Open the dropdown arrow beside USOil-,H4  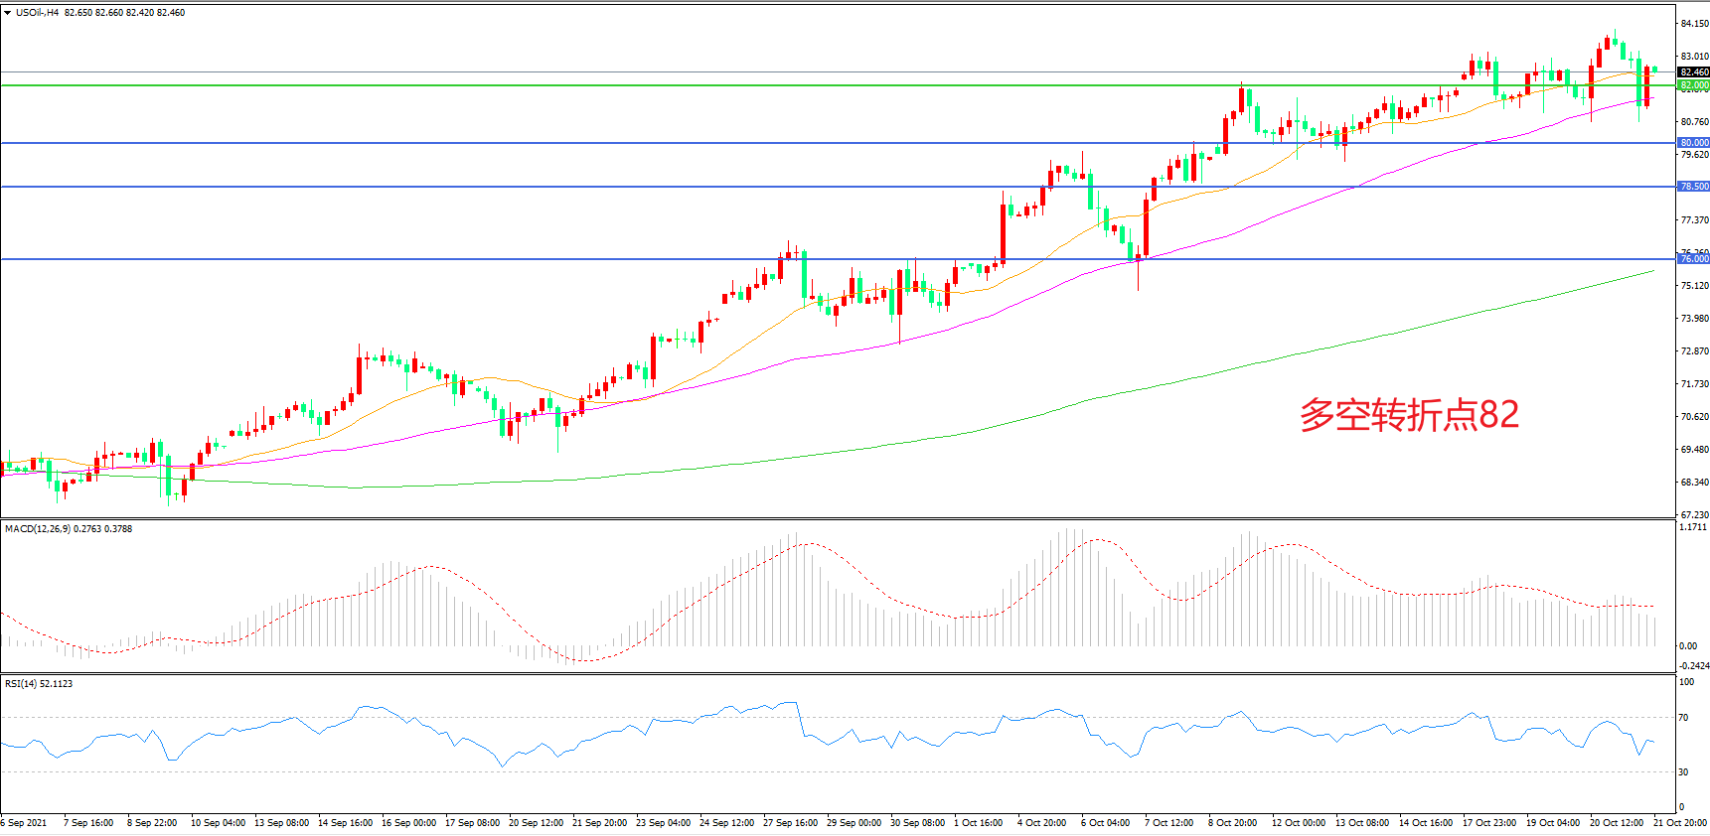click(x=8, y=13)
